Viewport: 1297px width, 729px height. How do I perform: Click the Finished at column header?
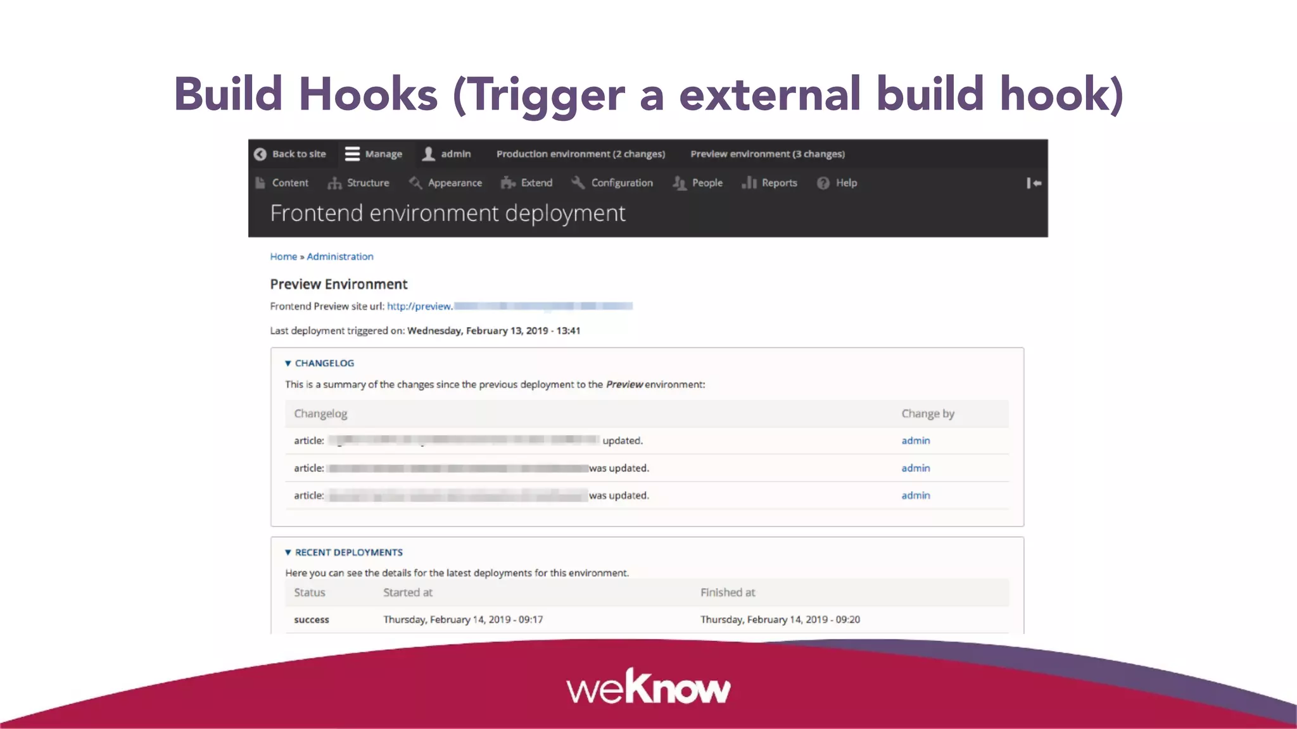coord(728,593)
